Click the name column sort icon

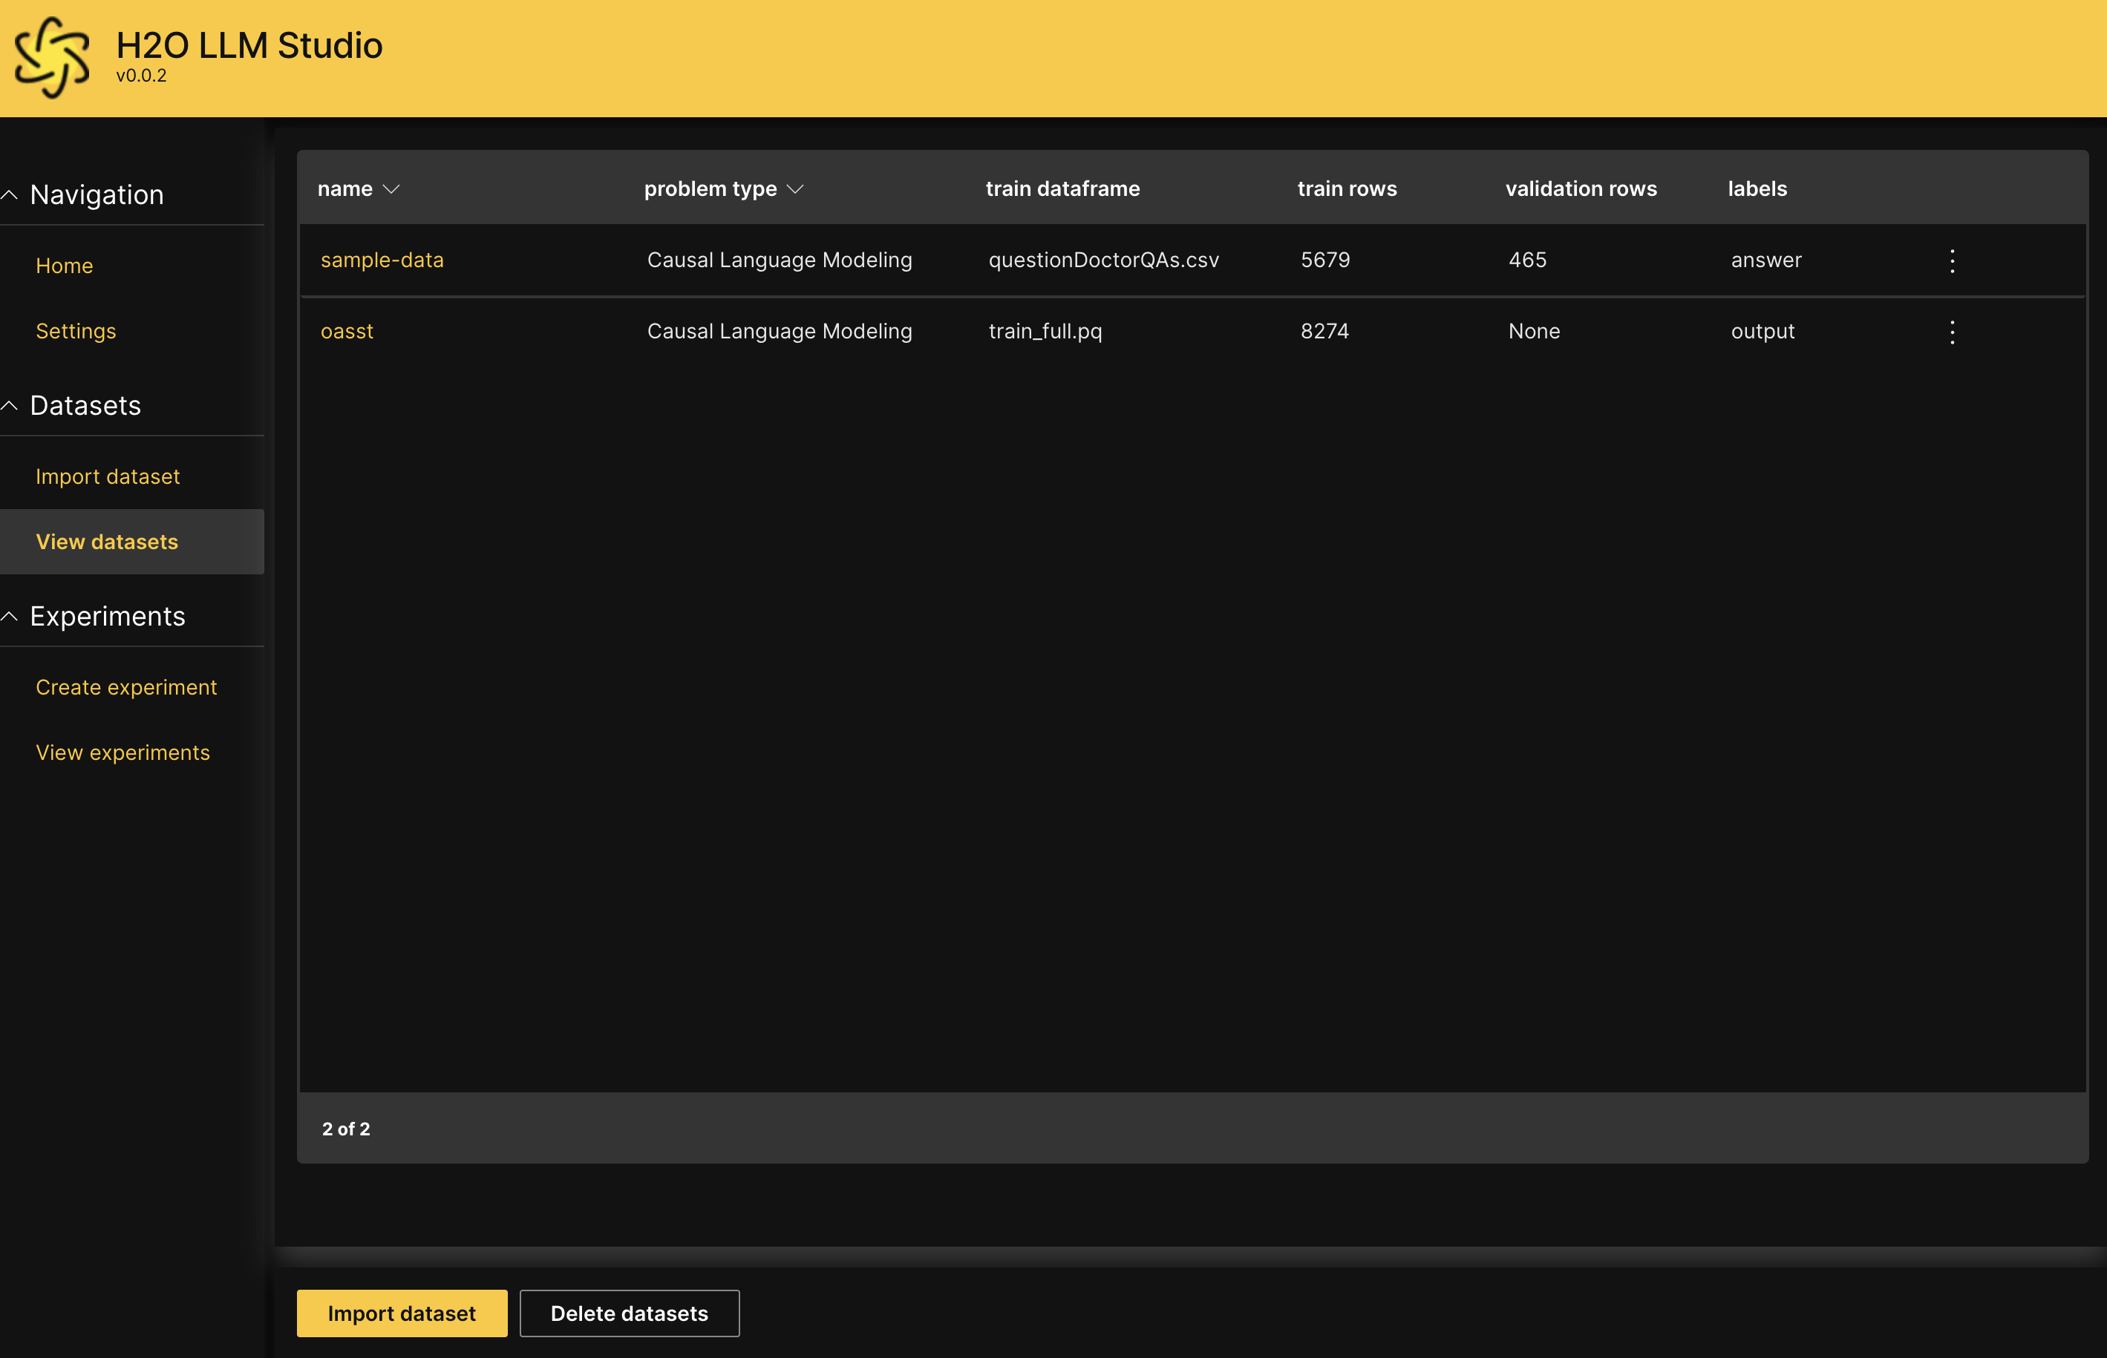(393, 188)
